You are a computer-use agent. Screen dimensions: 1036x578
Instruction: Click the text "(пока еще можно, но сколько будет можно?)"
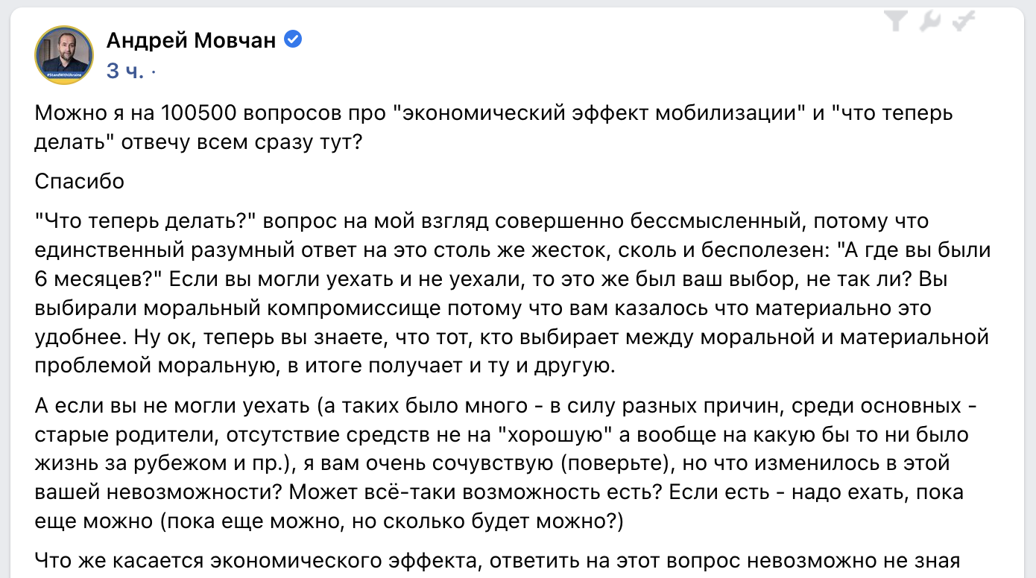pyautogui.click(x=390, y=521)
